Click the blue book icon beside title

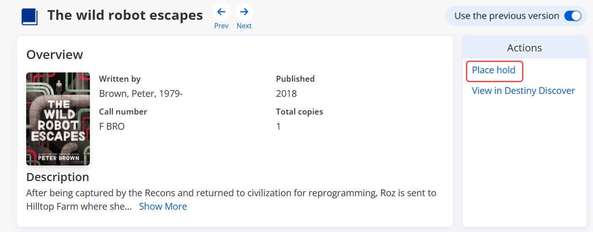point(30,17)
